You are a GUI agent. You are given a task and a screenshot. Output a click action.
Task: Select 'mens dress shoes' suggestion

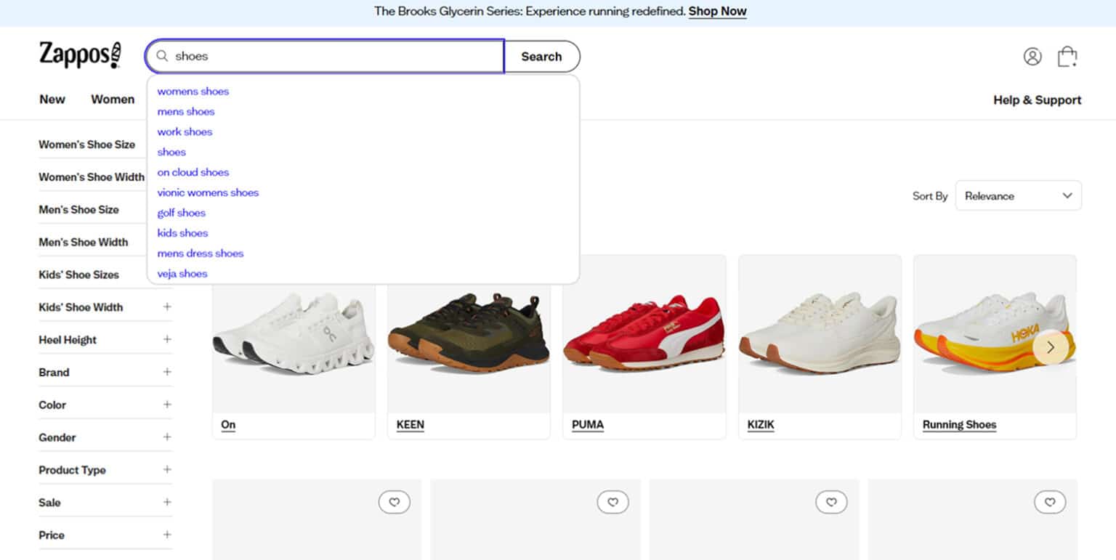[201, 254]
